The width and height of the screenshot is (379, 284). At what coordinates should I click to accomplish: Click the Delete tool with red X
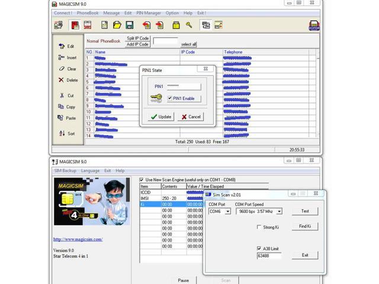(68, 80)
